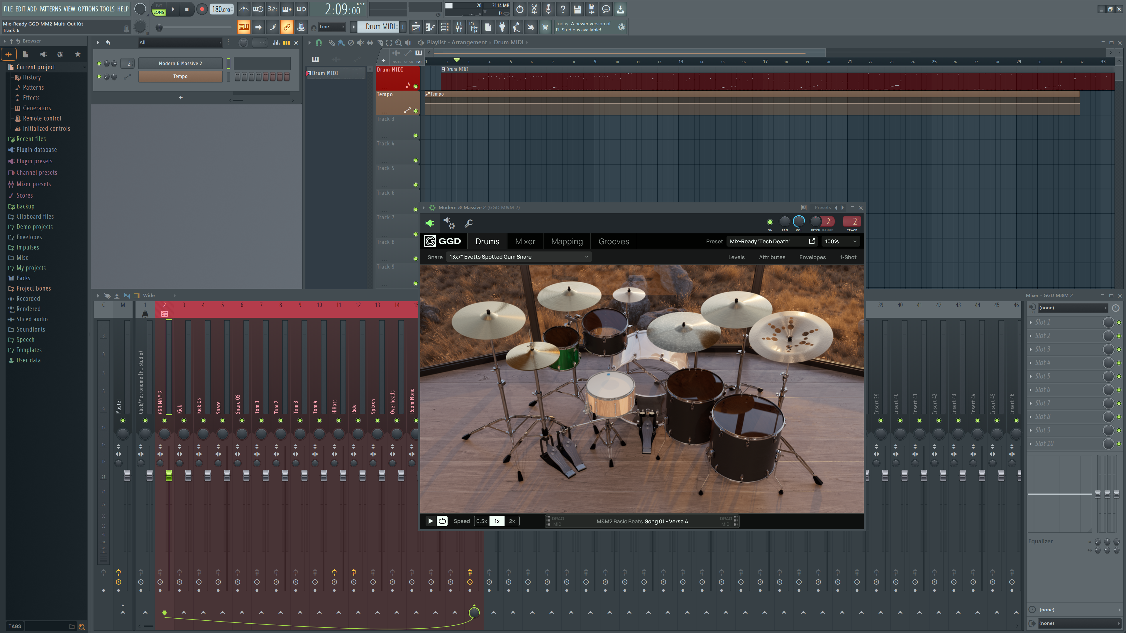Open the Envelopes section in GGD

(x=812, y=257)
